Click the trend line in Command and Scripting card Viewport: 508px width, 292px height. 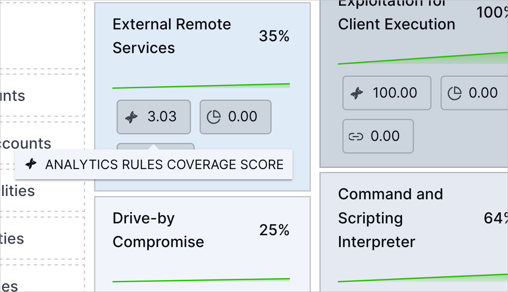tap(423, 278)
